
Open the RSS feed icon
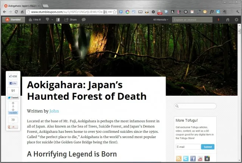[178, 158]
